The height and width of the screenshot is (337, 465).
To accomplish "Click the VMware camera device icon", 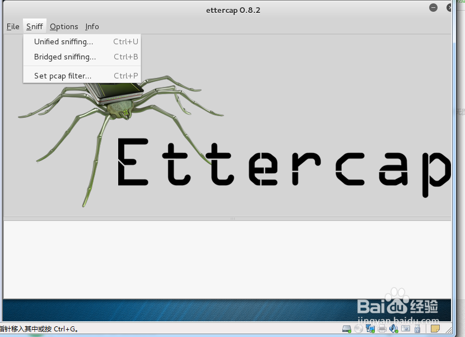I will click(406, 329).
